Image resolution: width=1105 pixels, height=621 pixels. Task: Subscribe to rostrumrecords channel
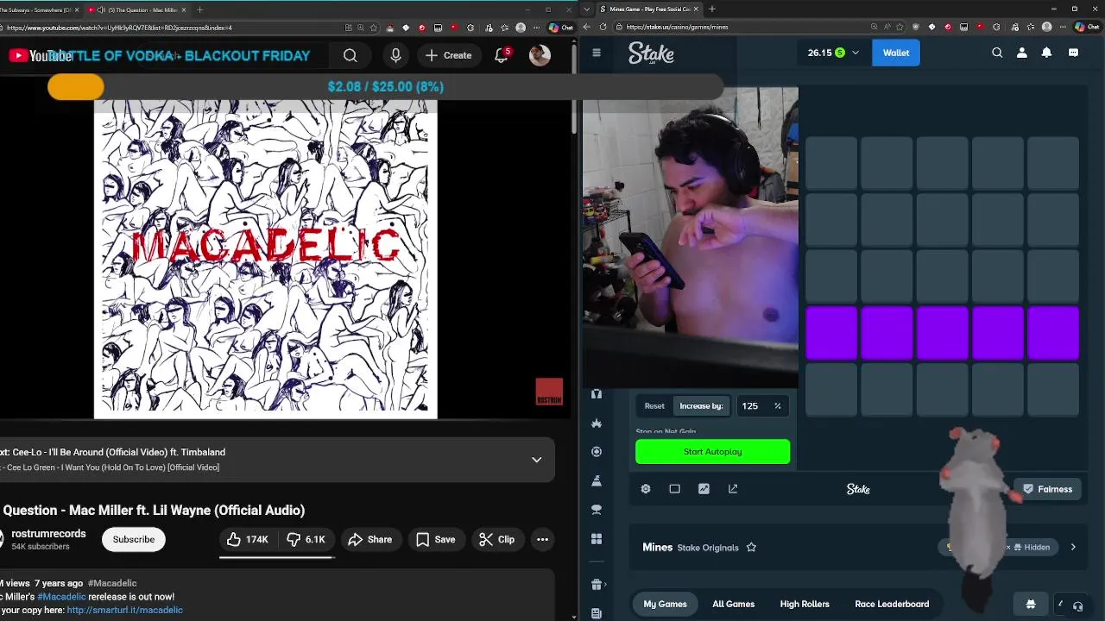[134, 539]
